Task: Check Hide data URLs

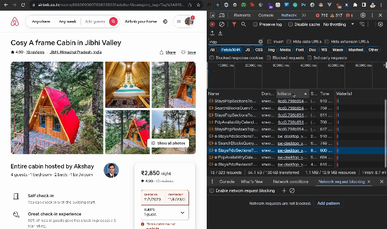Action: (289, 42)
